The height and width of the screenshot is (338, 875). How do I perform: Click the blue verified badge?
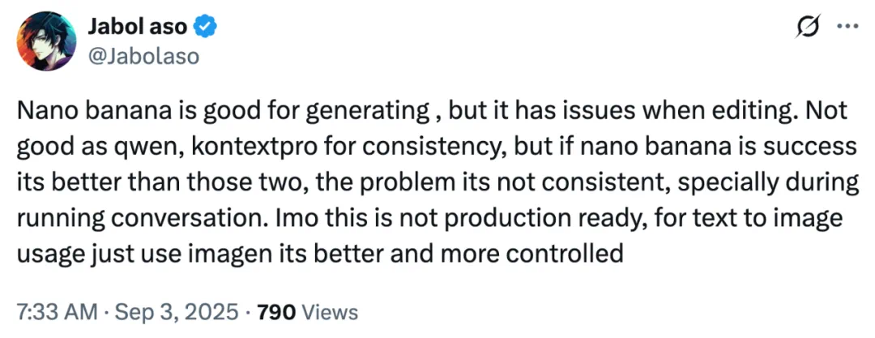(x=205, y=27)
